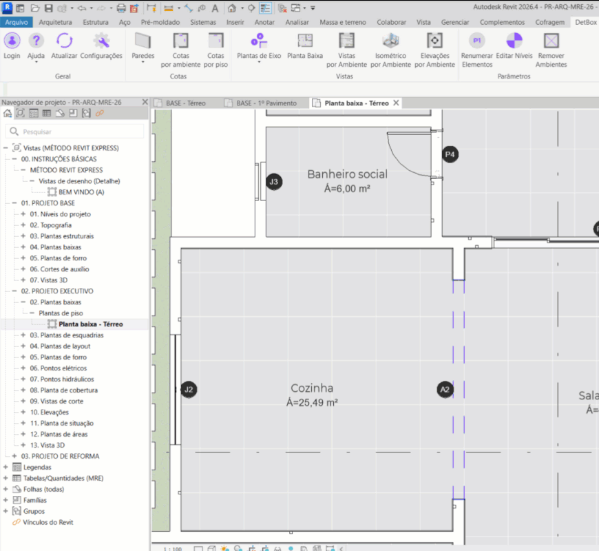Click Remover Ambientes icon
The image size is (599, 551).
551,41
